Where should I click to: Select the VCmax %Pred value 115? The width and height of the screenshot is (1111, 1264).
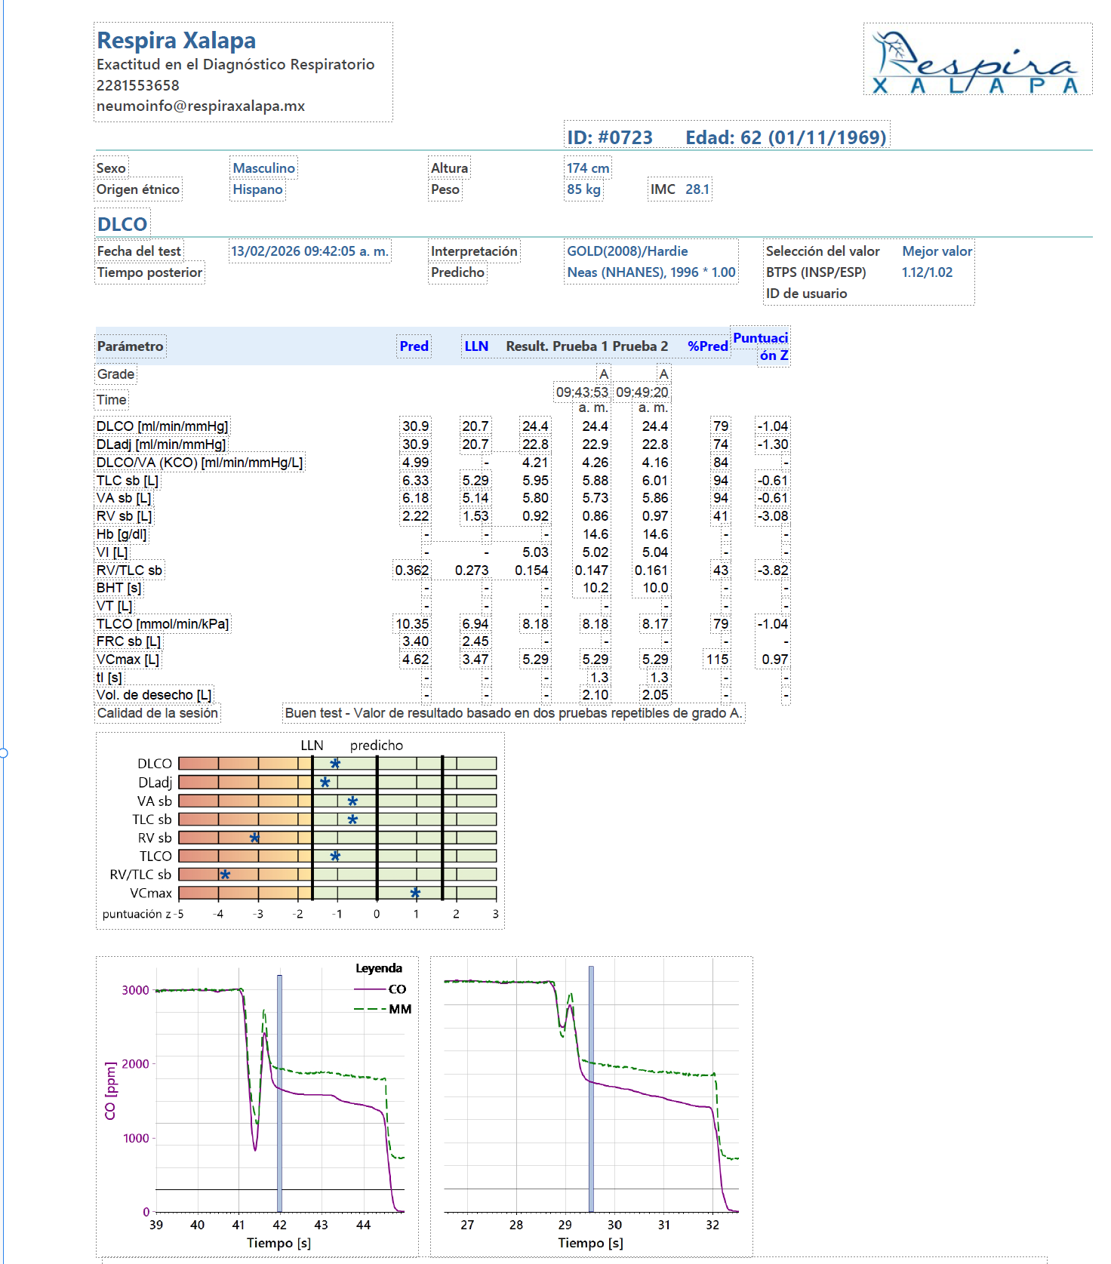point(718,660)
